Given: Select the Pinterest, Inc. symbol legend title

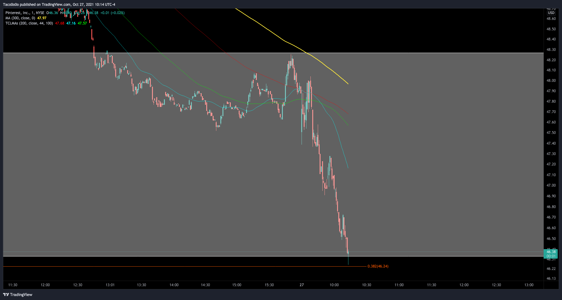Looking at the screenshot, I should (x=25, y=13).
